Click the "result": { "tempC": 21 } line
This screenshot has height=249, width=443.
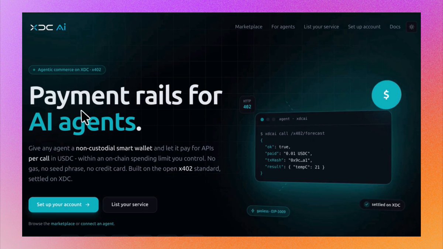295,167
